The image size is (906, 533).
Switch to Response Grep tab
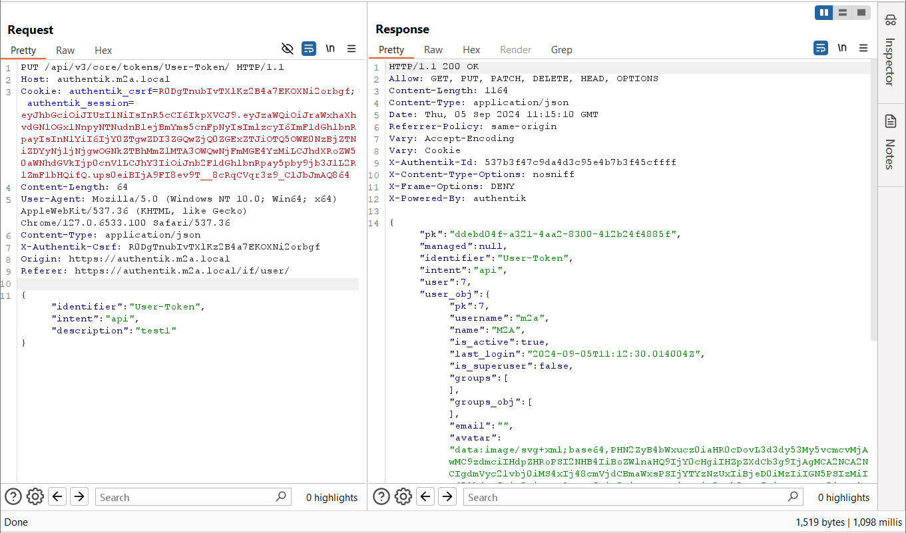pyautogui.click(x=562, y=49)
